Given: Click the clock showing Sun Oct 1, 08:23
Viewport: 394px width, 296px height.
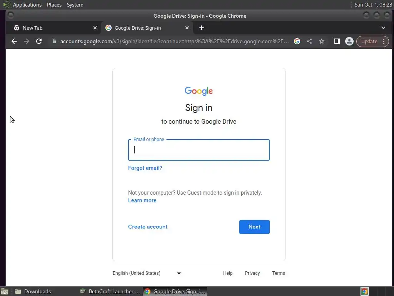Looking at the screenshot, I should 373,5.
